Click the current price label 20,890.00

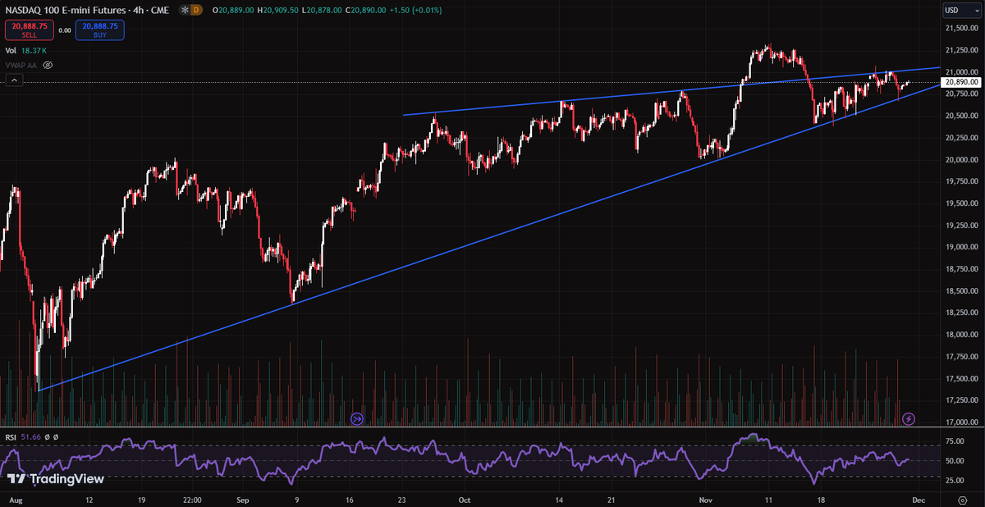point(961,82)
